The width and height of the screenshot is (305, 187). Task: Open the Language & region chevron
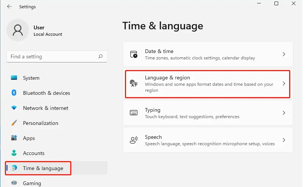284,84
